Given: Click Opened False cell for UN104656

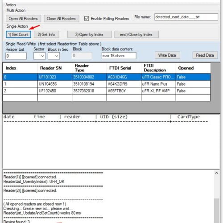Looking at the screenshot, I should coord(193,84).
